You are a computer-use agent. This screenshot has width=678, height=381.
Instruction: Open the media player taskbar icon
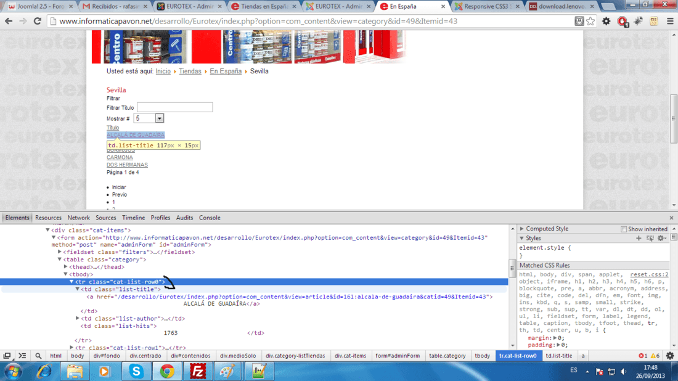point(105,372)
